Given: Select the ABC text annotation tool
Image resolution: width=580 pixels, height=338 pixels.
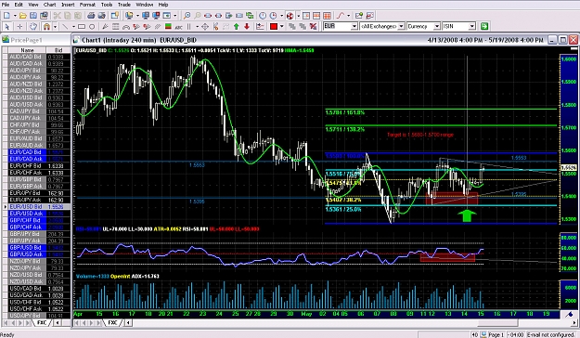Looking at the screenshot, I should [x=179, y=27].
